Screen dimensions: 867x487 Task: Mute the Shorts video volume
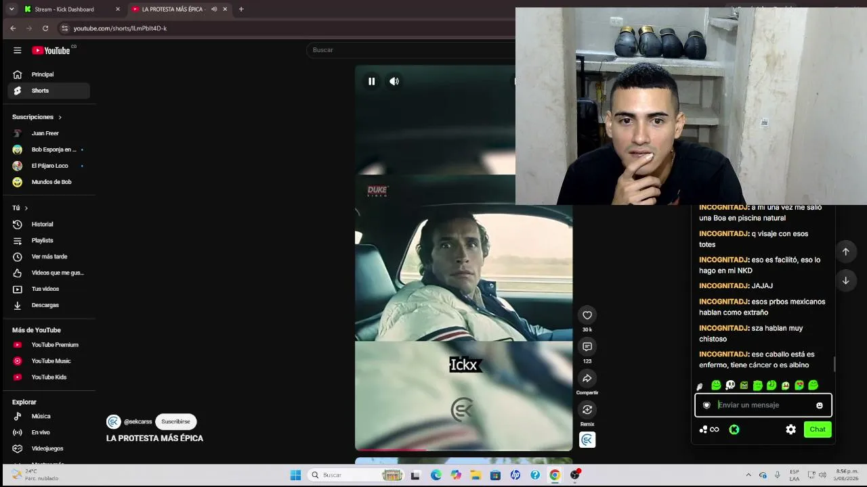click(x=394, y=81)
